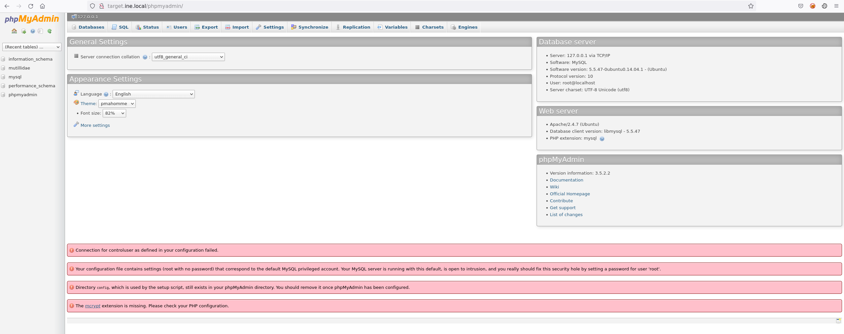The width and height of the screenshot is (844, 334).
Task: Open the Variables tab
Action: [393, 27]
